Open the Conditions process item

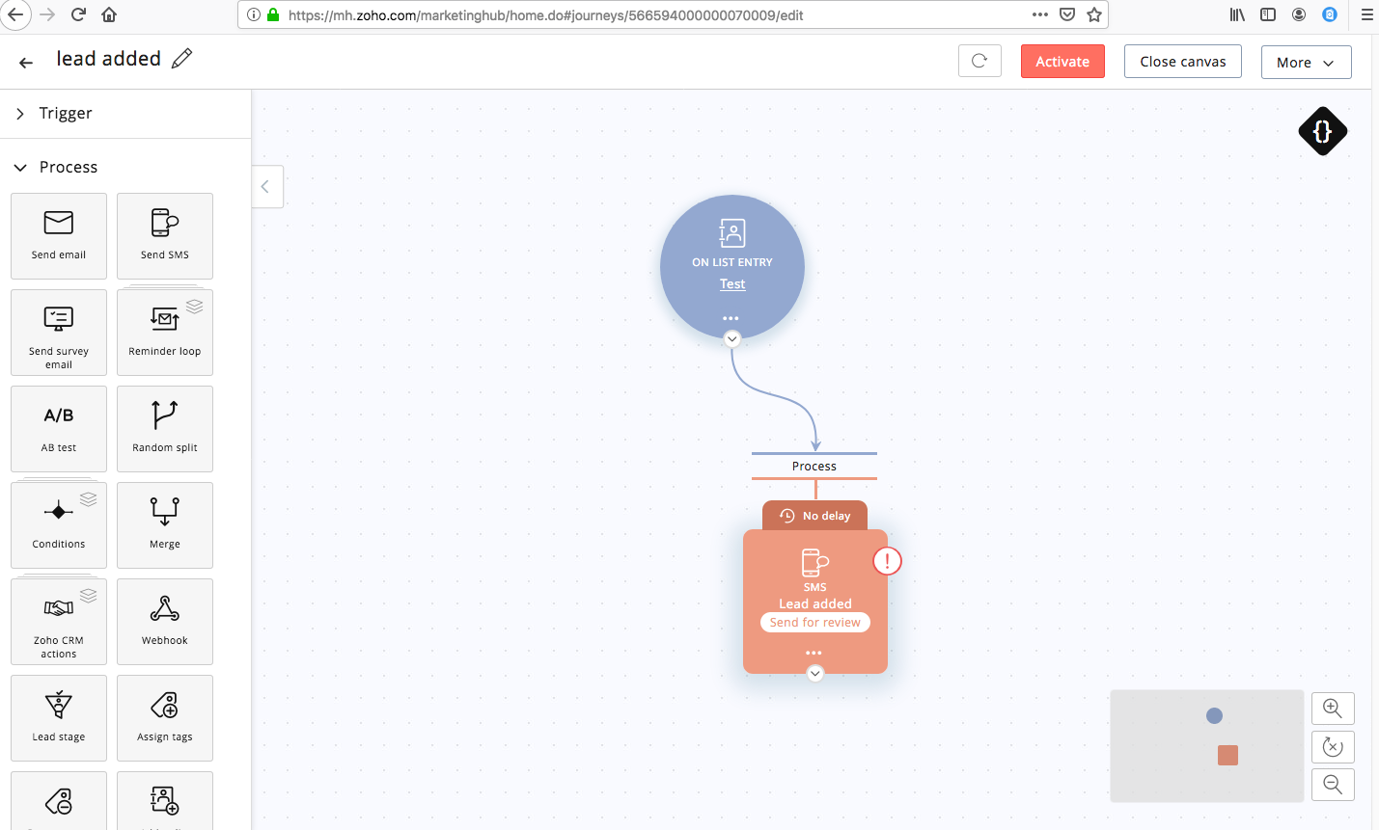pos(59,524)
